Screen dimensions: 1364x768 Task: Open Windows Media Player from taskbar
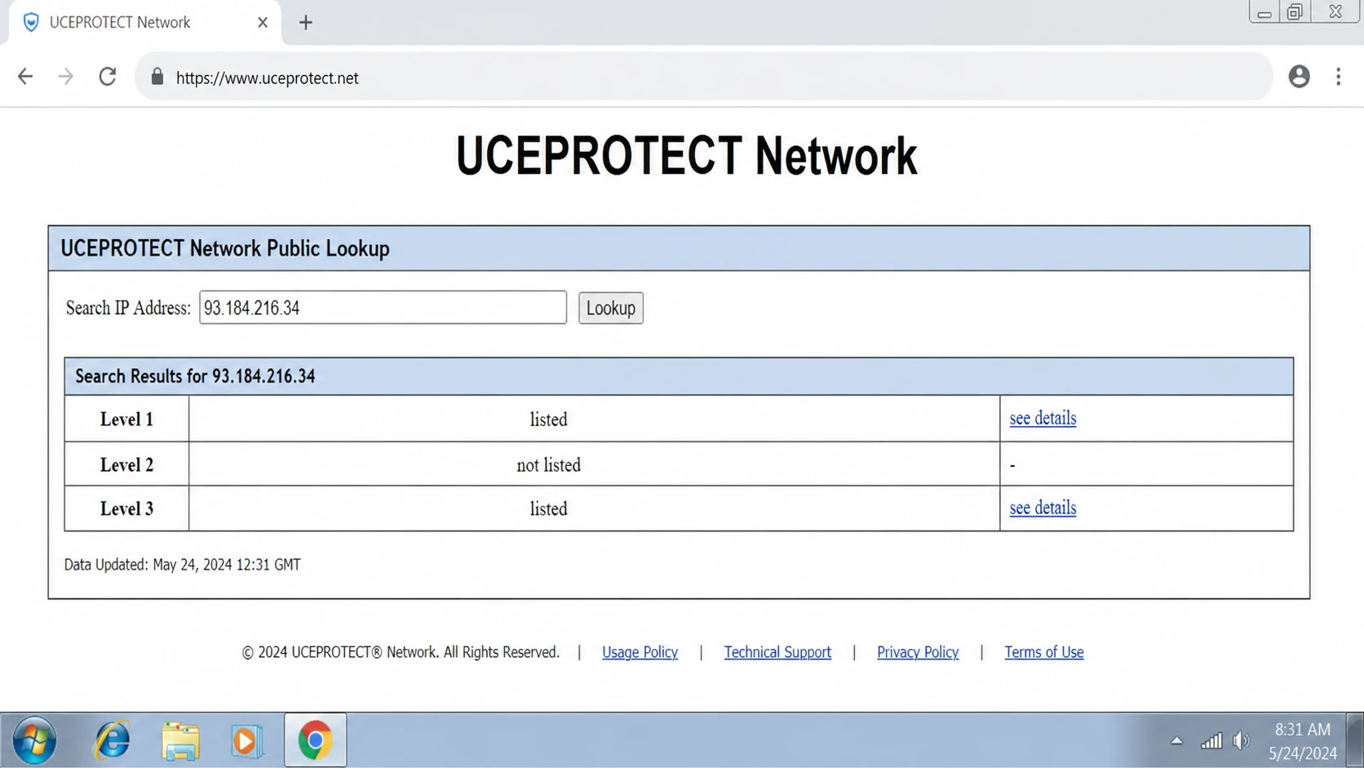pyautogui.click(x=246, y=740)
